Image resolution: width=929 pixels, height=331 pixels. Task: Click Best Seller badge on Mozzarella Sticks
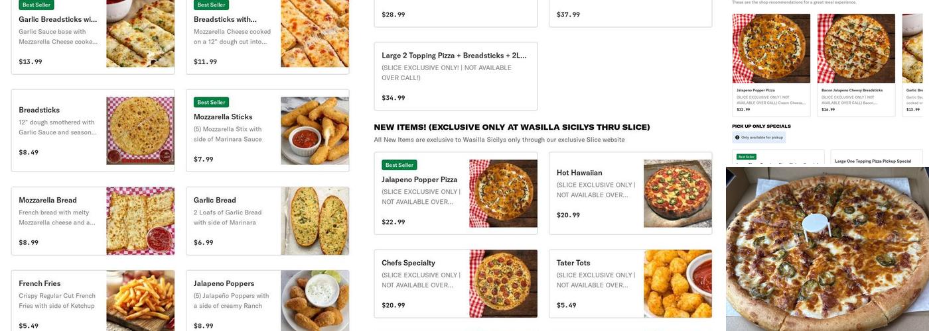tap(211, 103)
